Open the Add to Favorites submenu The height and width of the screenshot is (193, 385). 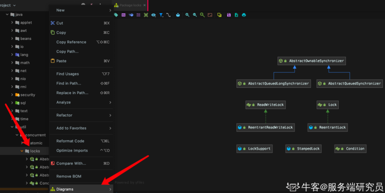click(81, 128)
